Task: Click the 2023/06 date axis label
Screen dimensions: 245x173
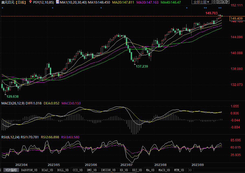Action: 91,165
